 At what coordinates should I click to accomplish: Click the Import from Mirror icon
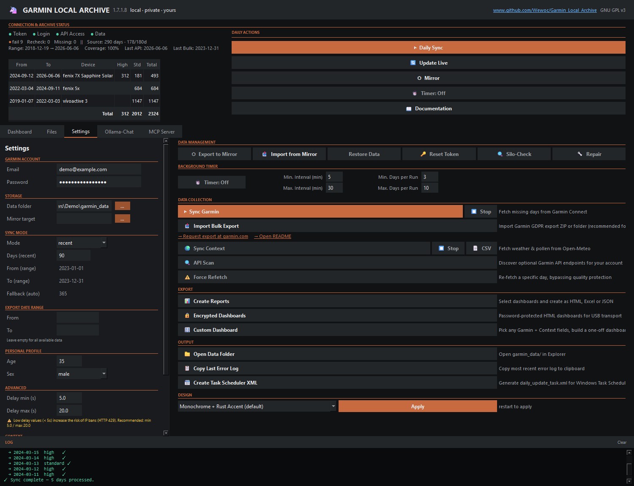pyautogui.click(x=264, y=154)
